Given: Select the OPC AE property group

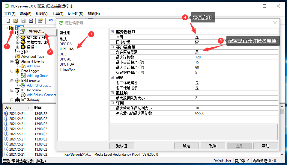Looking at the screenshot, I should tap(65, 59).
